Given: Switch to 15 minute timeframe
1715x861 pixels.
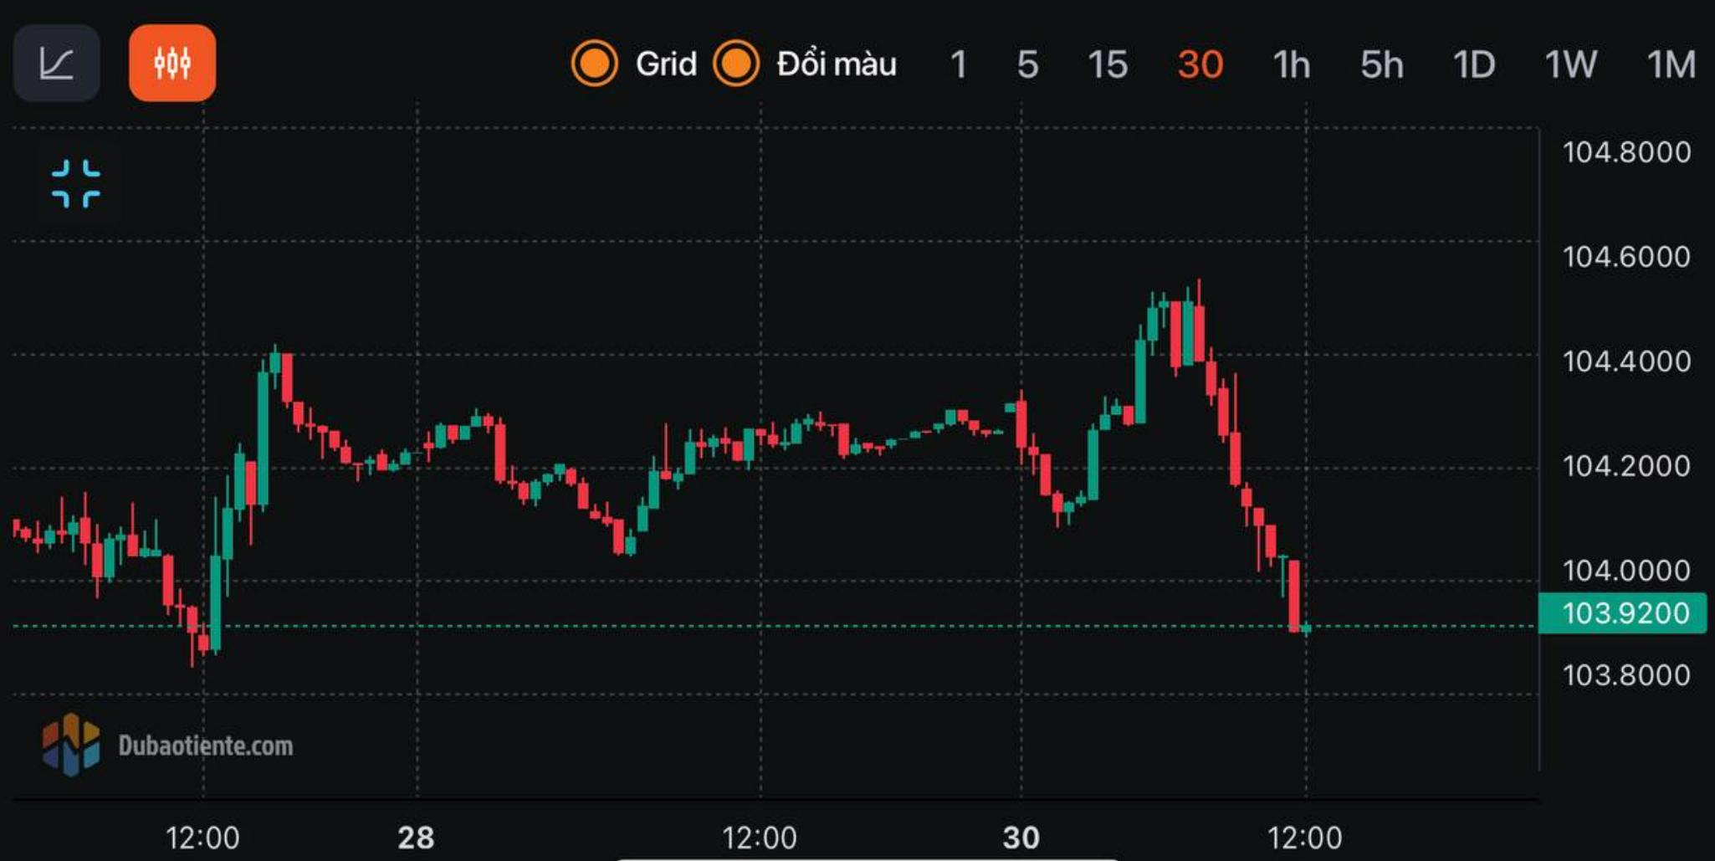Looking at the screenshot, I should point(1107,64).
